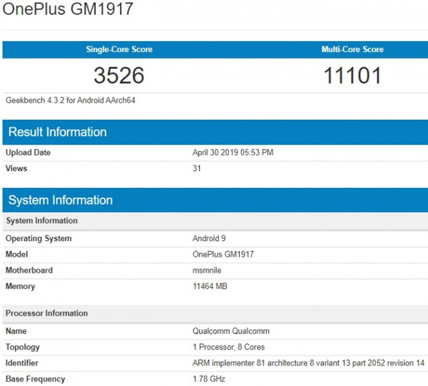
Task: Click the 'Motherboard' label
Action: pos(29,270)
